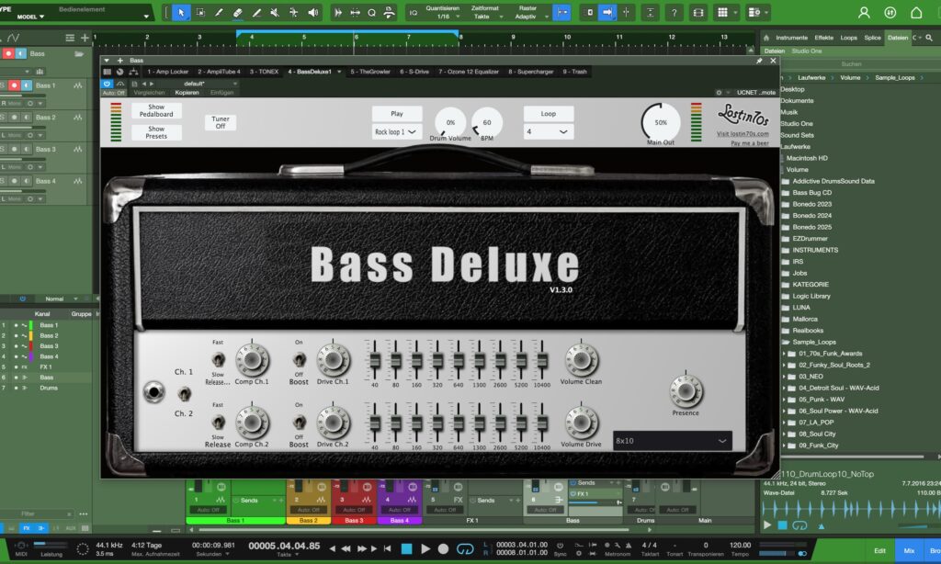The image size is (941, 564).
Task: Pin the Bass plugin editor window
Action: tap(758, 61)
